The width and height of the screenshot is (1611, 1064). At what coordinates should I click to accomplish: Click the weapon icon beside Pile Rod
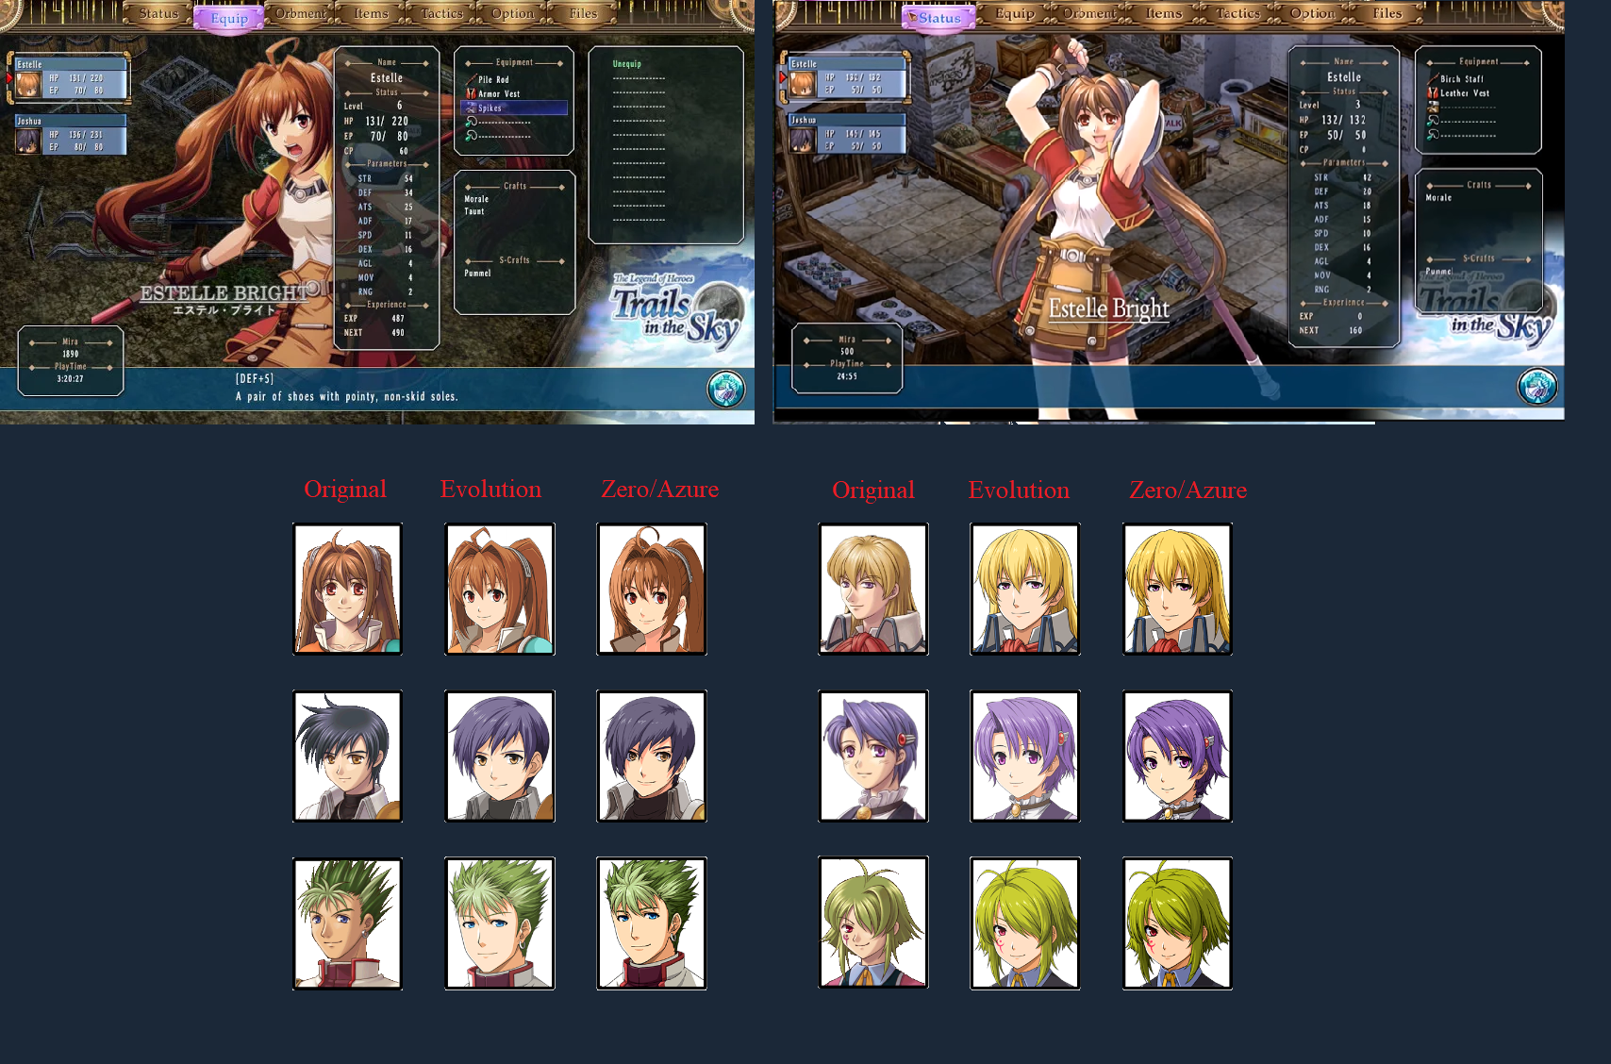471,80
